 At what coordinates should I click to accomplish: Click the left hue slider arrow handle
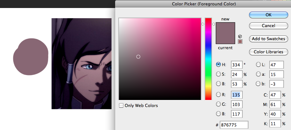click(203, 24)
